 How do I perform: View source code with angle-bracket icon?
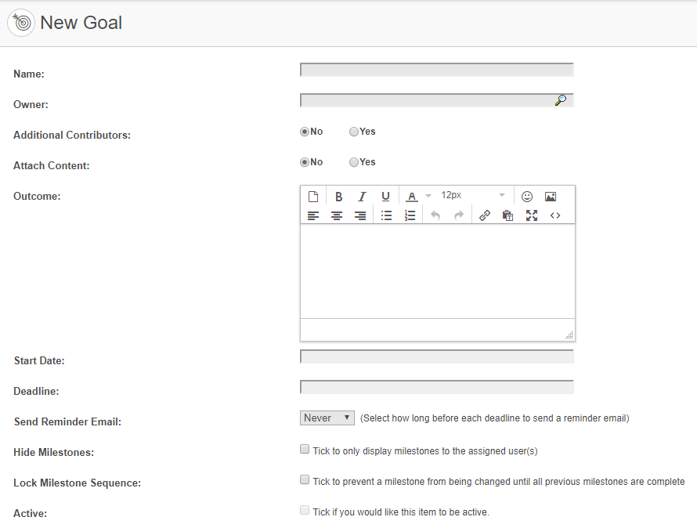(555, 215)
